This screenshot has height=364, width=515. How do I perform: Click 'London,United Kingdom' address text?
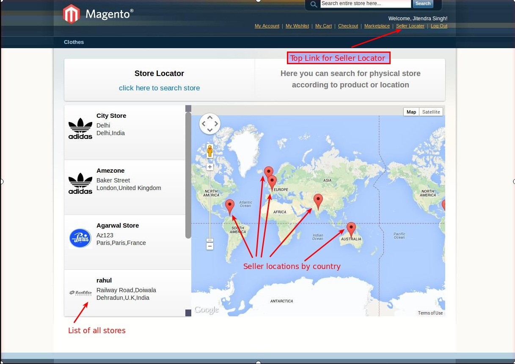[x=129, y=188]
